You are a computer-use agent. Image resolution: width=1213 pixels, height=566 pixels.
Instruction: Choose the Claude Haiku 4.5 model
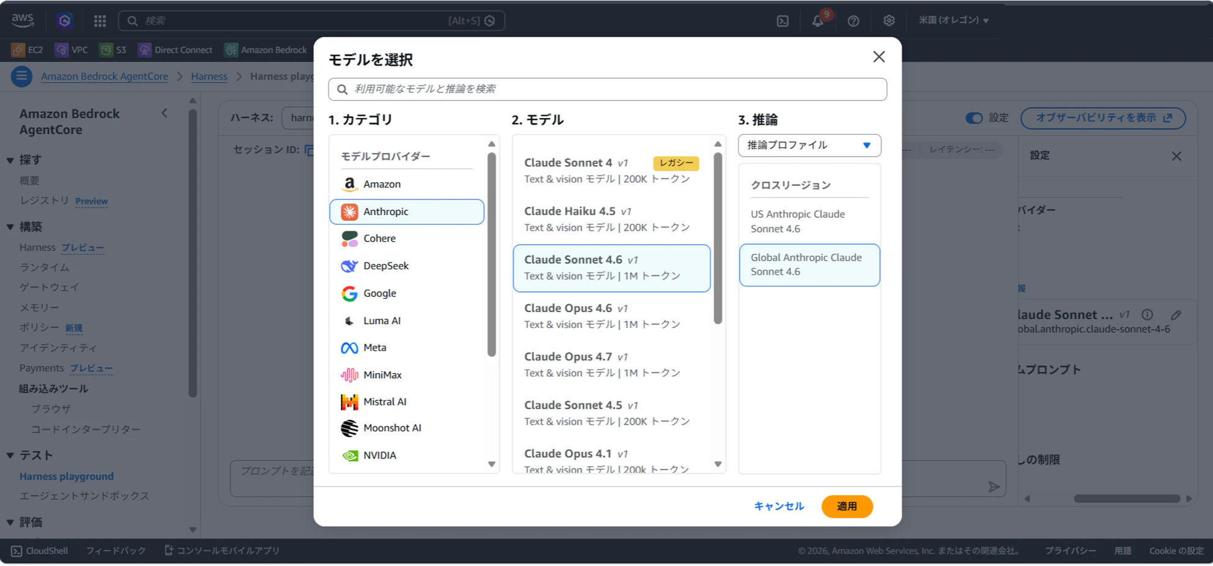click(612, 219)
